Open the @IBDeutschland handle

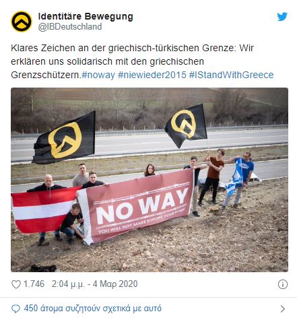click(x=70, y=27)
